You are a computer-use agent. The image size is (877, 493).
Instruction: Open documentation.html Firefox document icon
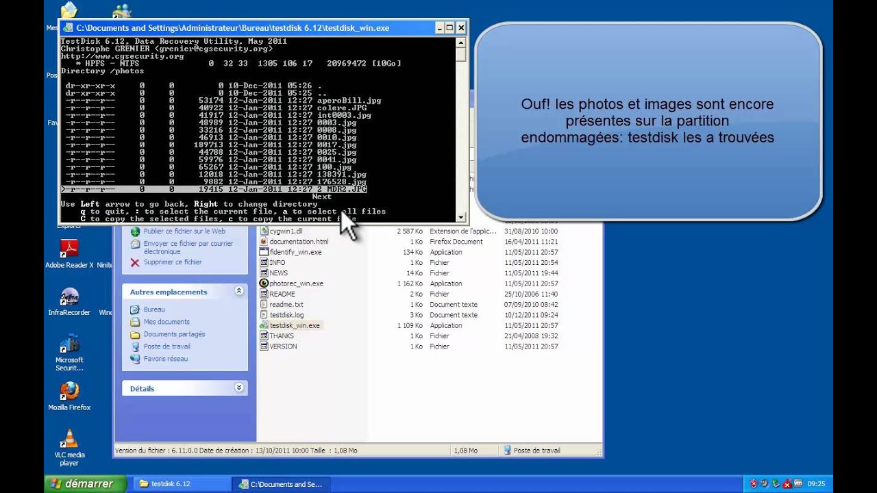tap(264, 242)
